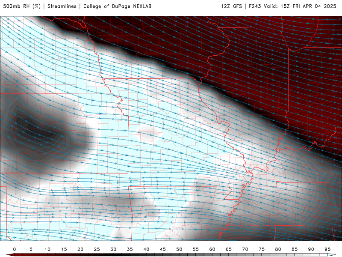Click the colorbar label "25"
342x257 pixels.
97,249
